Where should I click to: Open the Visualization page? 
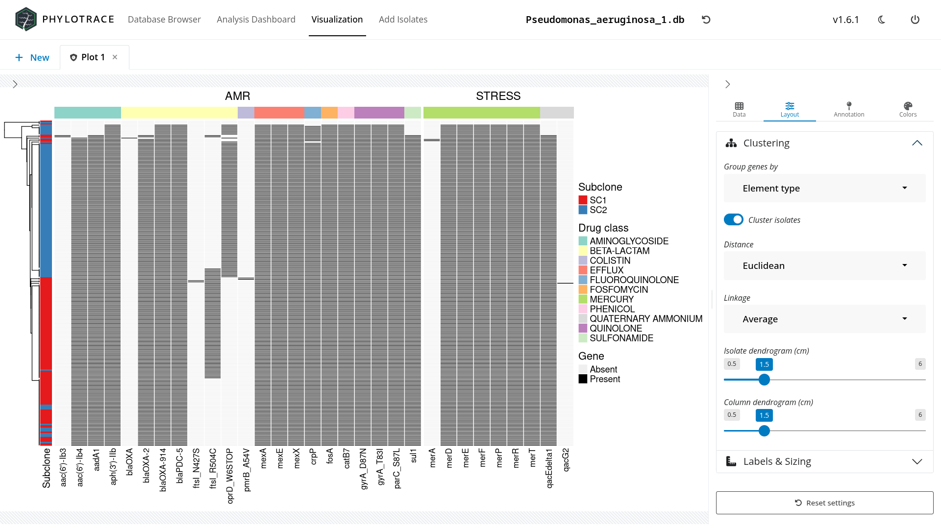coord(337,20)
